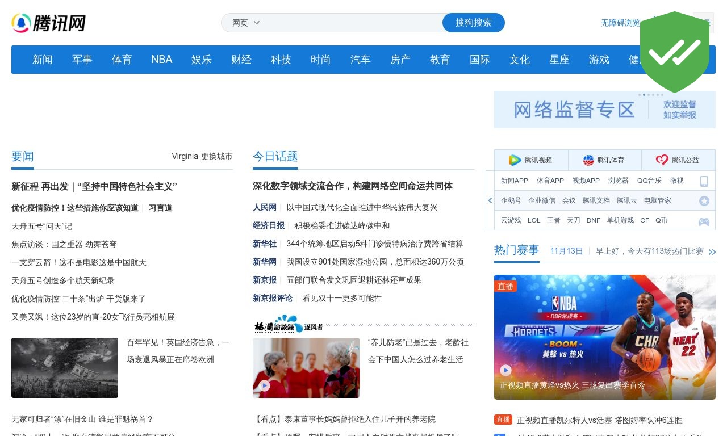Image resolution: width=727 pixels, height=436 pixels.
Task: Open 一支穿云箭 article link
Action: coord(79,262)
